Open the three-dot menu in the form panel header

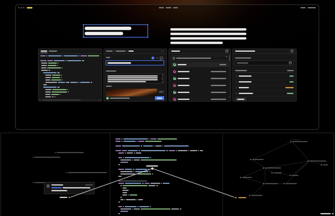[x=162, y=51]
